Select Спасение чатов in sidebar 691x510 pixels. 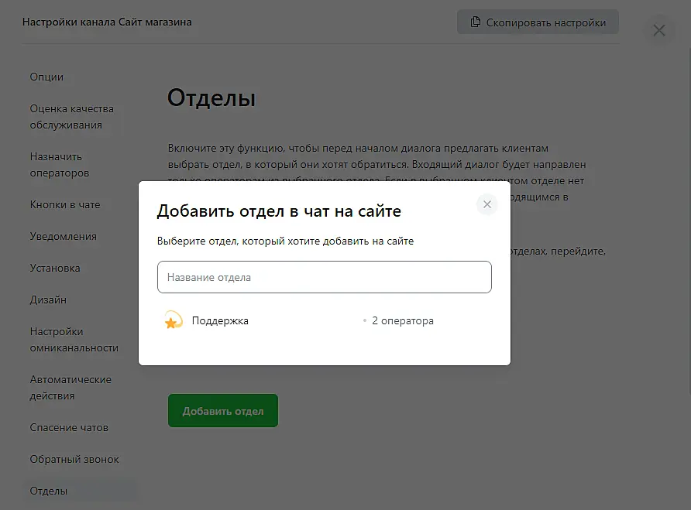[x=69, y=427]
